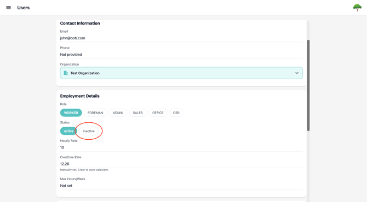Image resolution: width=367 pixels, height=202 pixels.
Task: Select the CSR role chip
Action: [x=176, y=112]
